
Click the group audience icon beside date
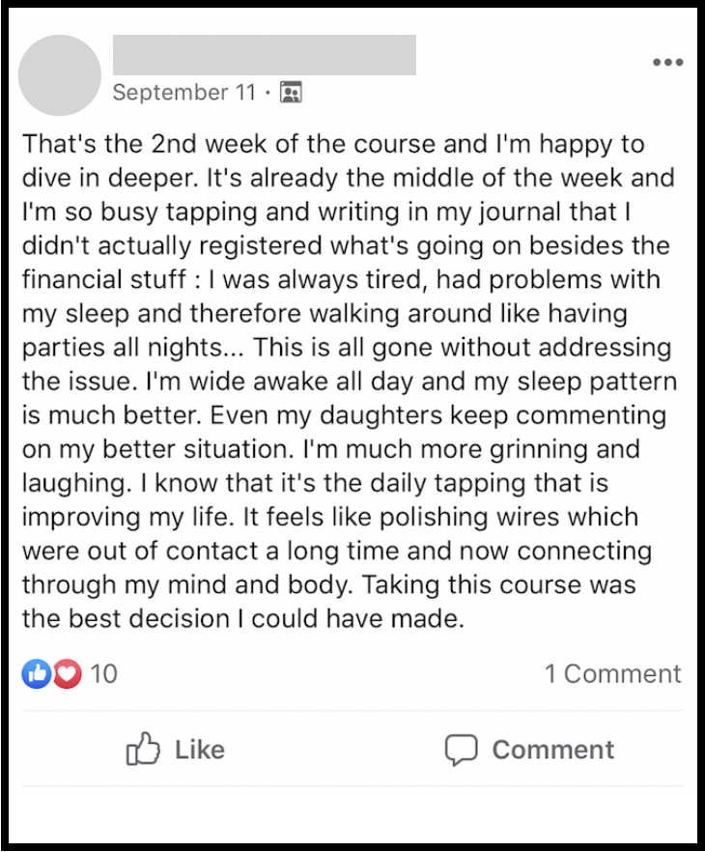pyautogui.click(x=291, y=93)
